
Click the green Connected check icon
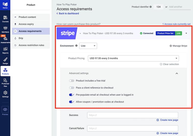[141, 33]
